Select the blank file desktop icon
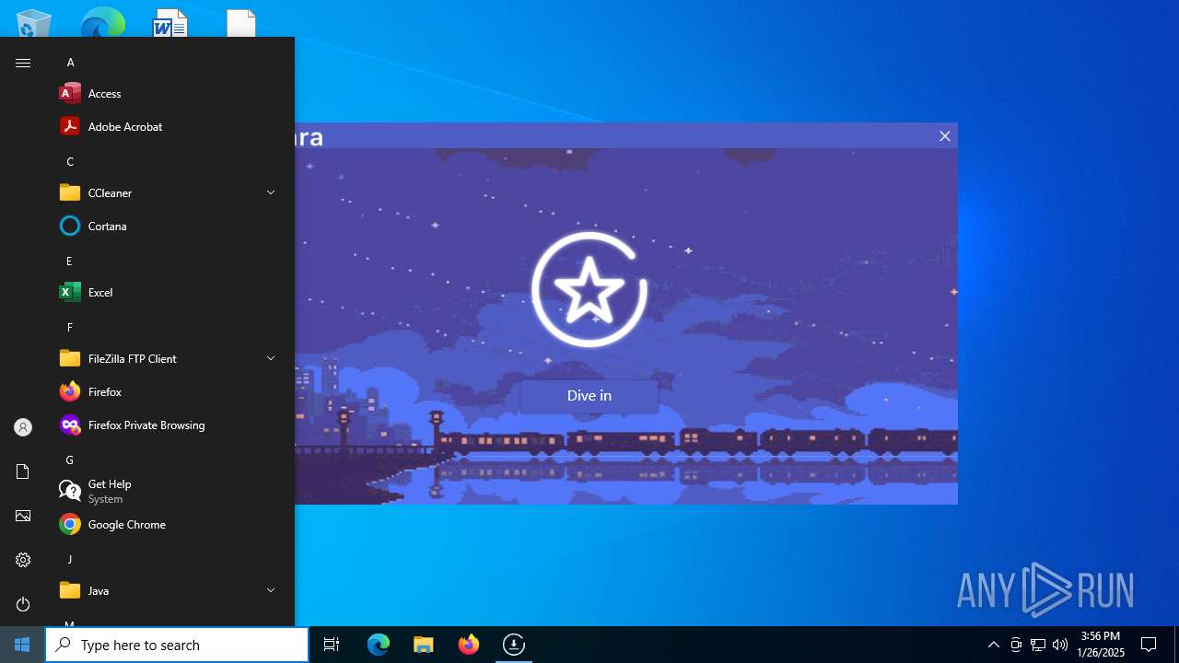 click(241, 23)
